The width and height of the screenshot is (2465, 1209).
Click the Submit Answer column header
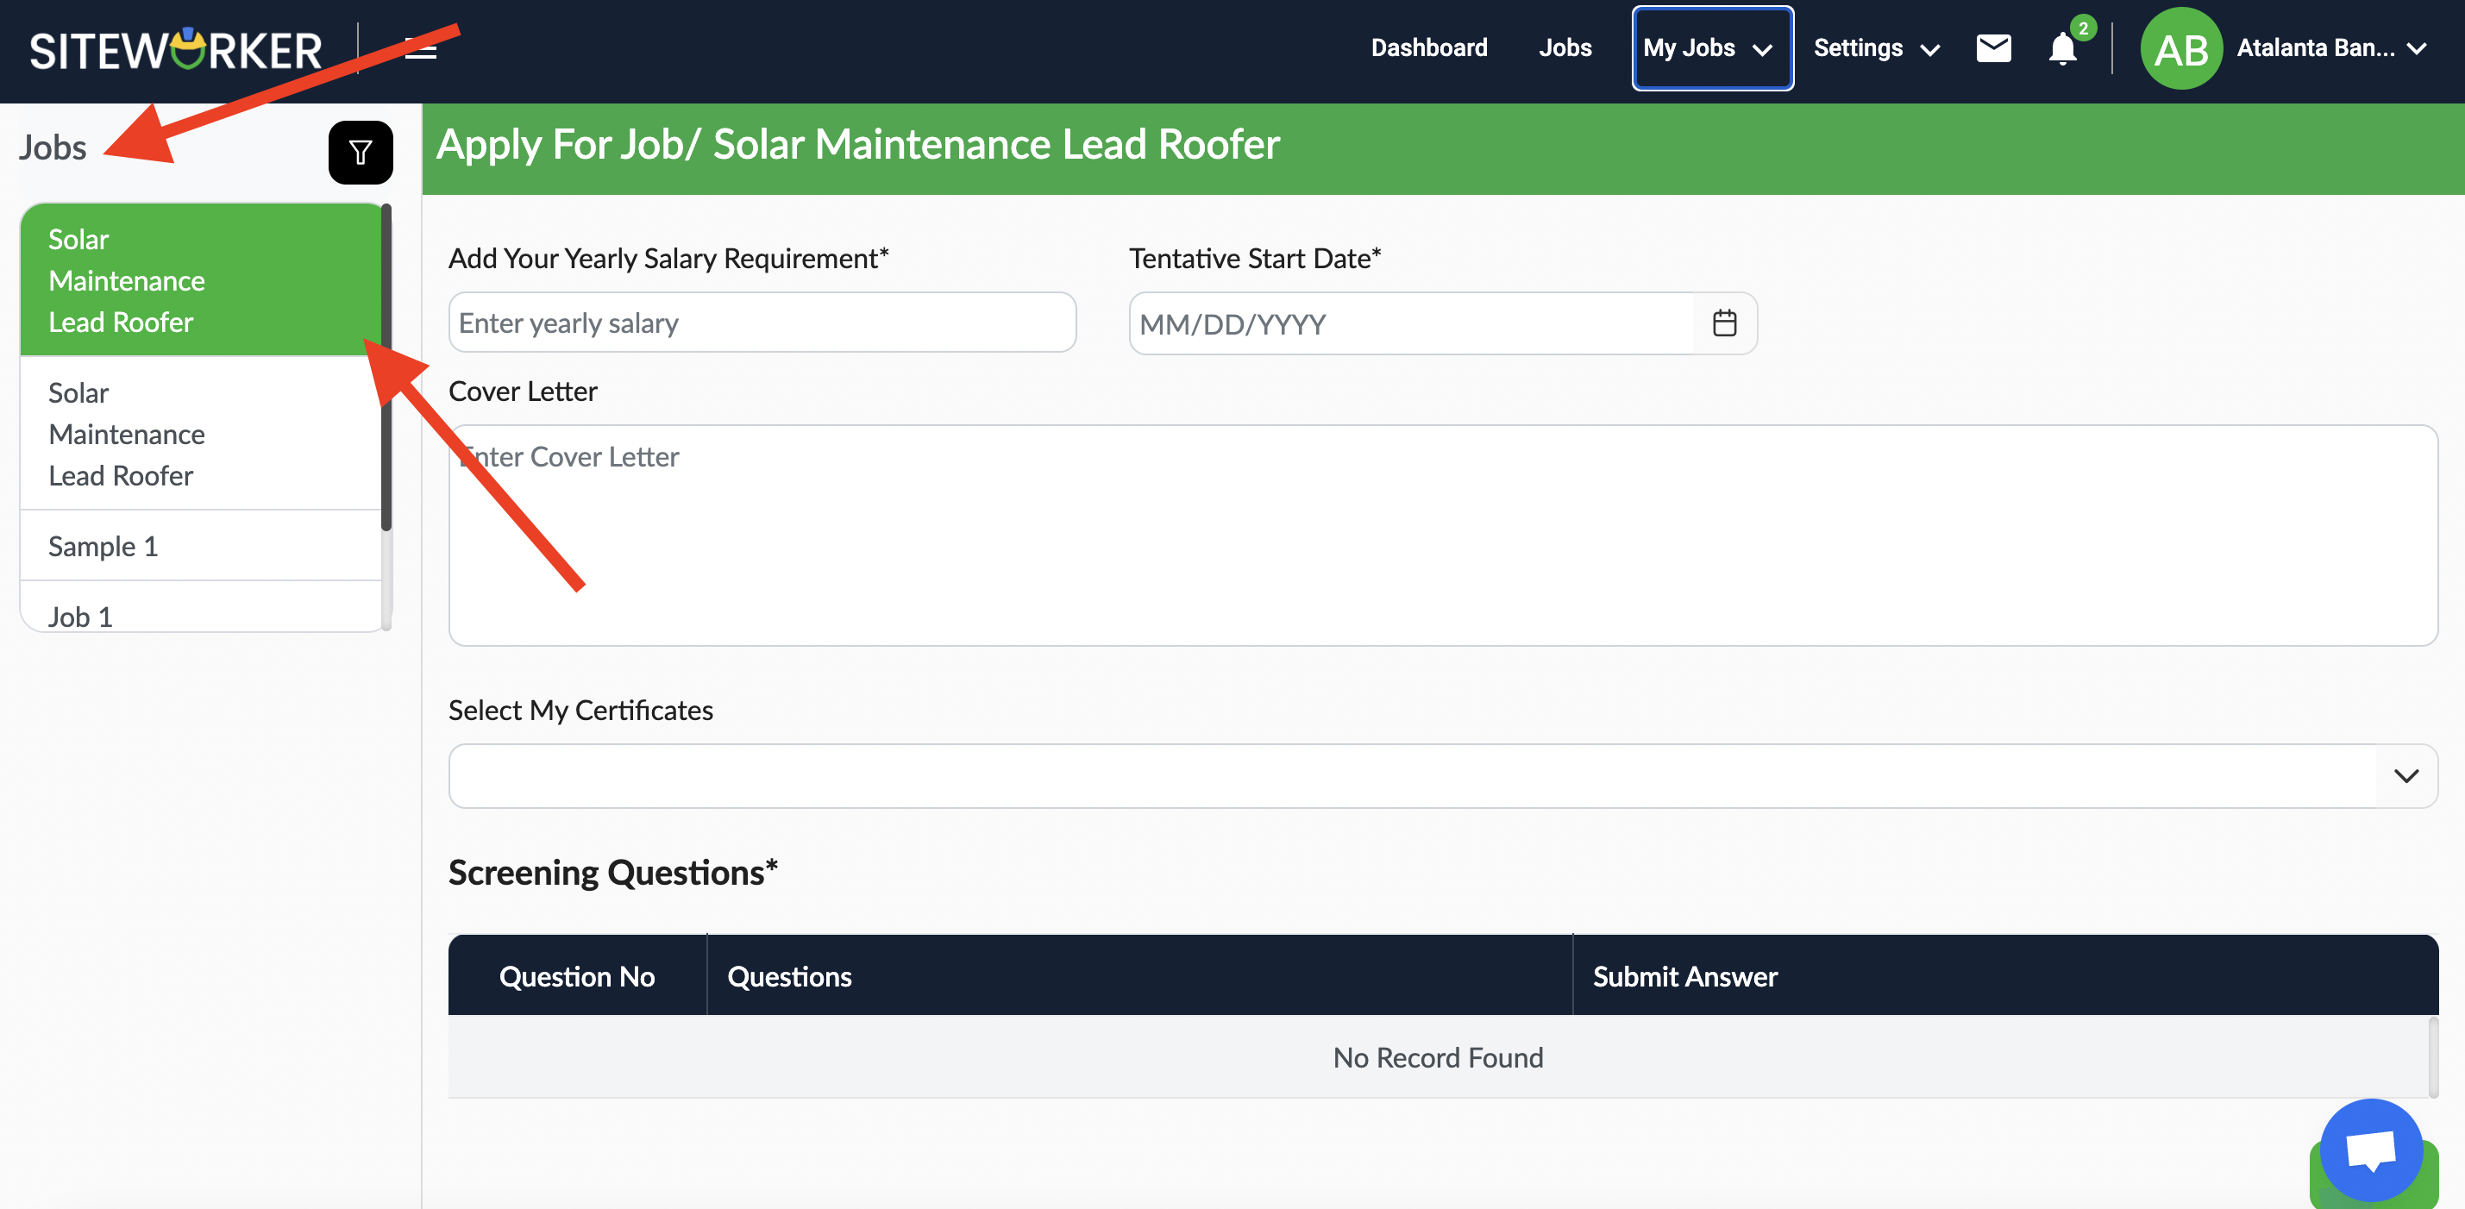coord(2004,975)
